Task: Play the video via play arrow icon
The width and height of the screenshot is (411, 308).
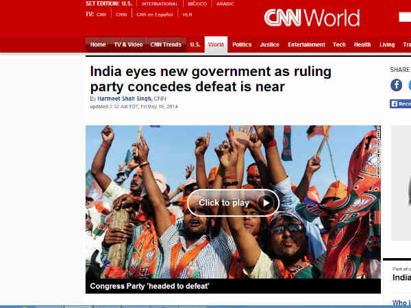Action: point(266,203)
